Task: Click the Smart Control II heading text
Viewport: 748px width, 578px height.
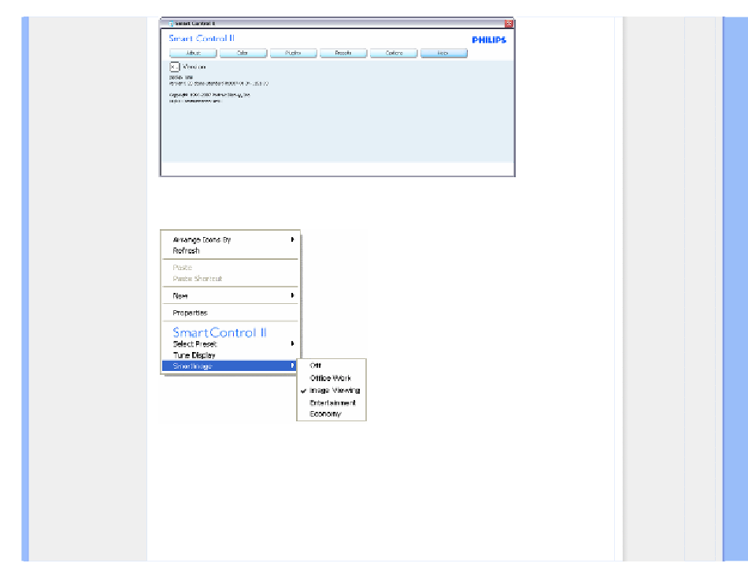Action: click(x=202, y=38)
